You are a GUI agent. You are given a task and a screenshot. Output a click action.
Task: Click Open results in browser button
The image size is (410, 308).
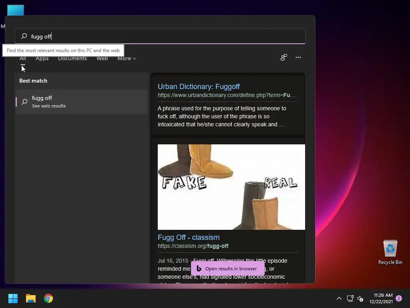pyautogui.click(x=228, y=268)
